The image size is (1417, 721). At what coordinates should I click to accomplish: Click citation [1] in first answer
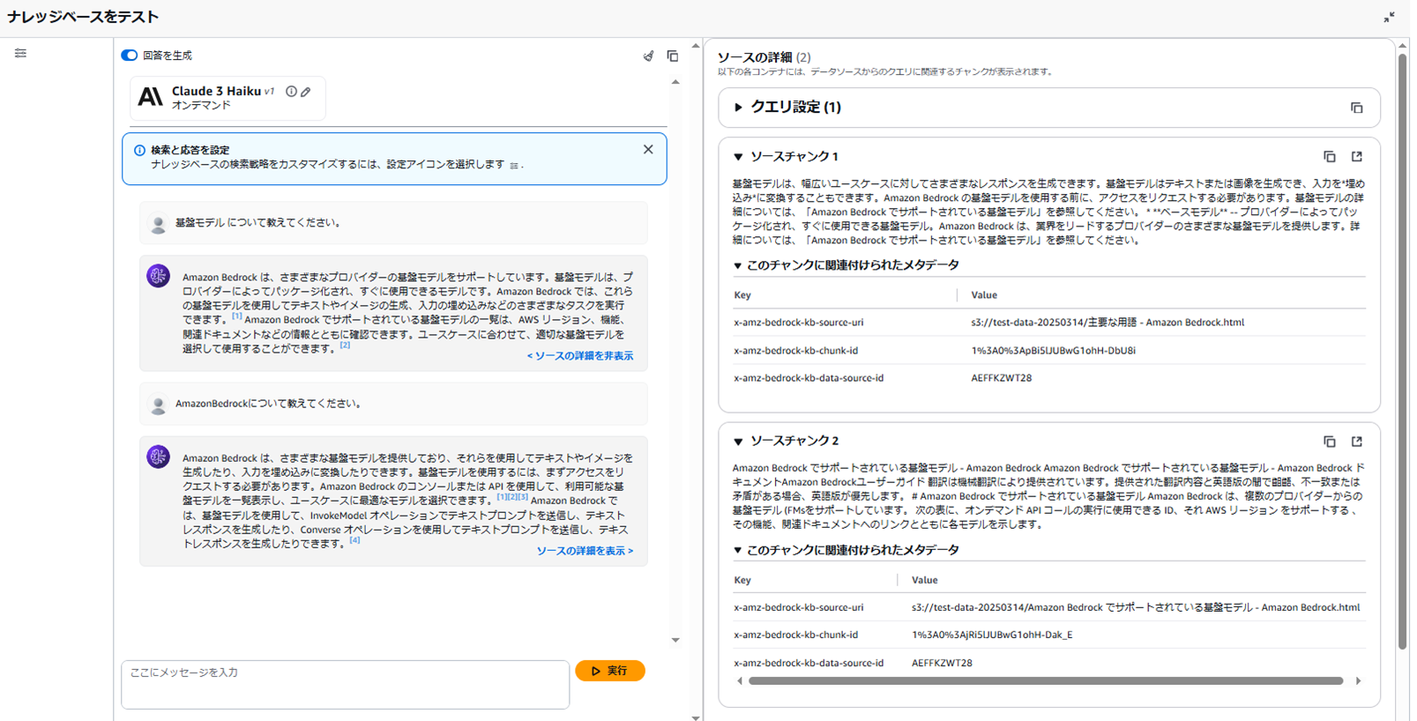pos(237,316)
